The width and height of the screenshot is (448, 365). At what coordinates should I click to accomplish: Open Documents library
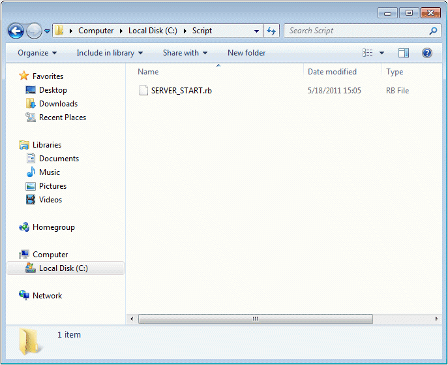(x=59, y=159)
